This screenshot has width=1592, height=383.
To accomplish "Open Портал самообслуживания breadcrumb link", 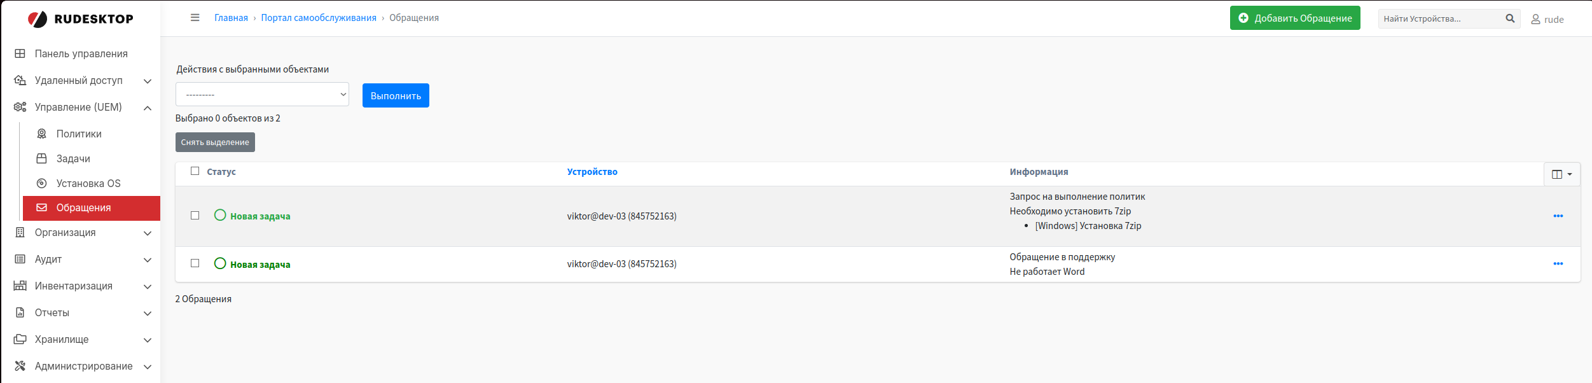I will (x=319, y=18).
